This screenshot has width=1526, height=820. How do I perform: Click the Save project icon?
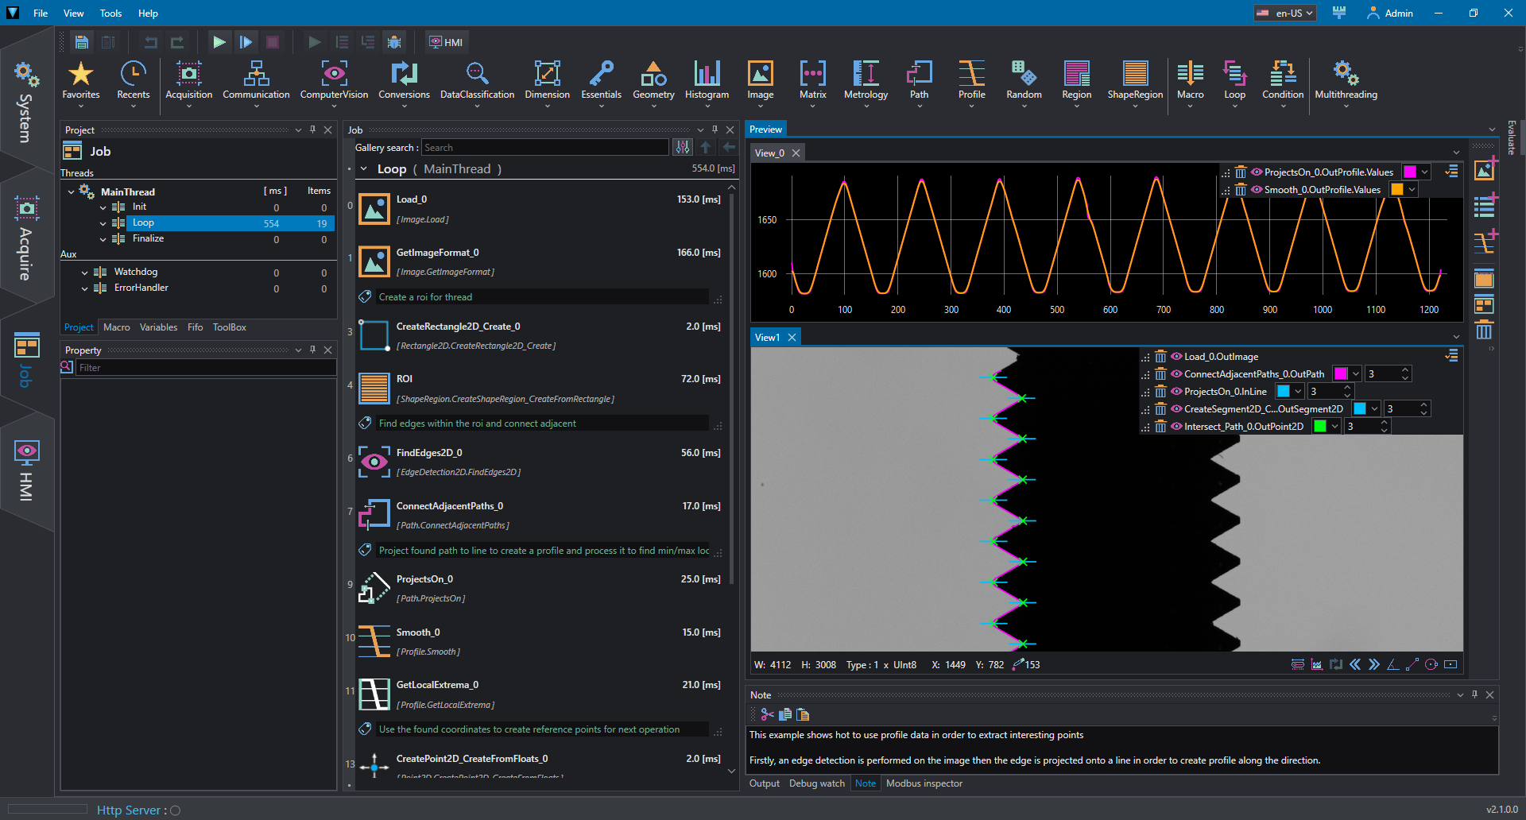[x=81, y=42]
